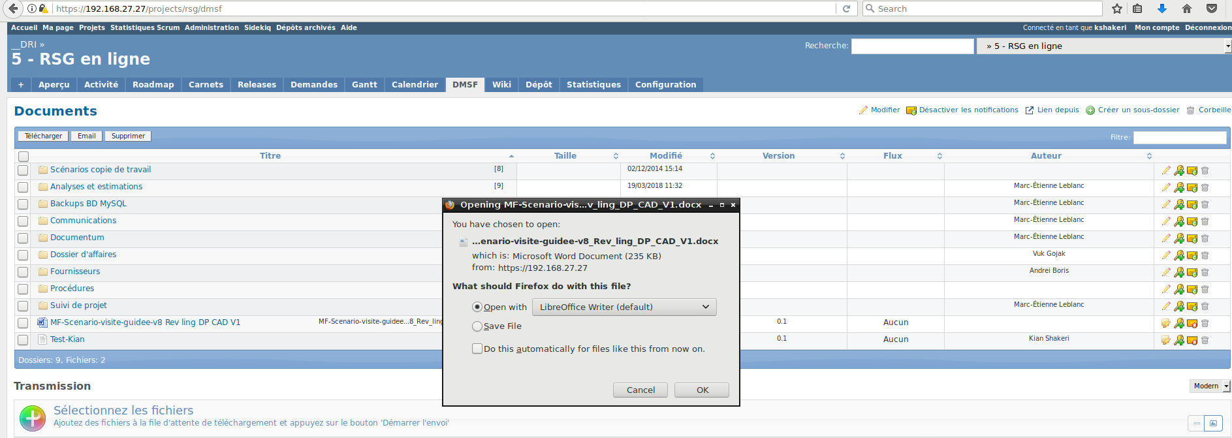The width and height of the screenshot is (1232, 438).
Task: Open the LibreOffice Writer application dropdown
Action: (624, 307)
